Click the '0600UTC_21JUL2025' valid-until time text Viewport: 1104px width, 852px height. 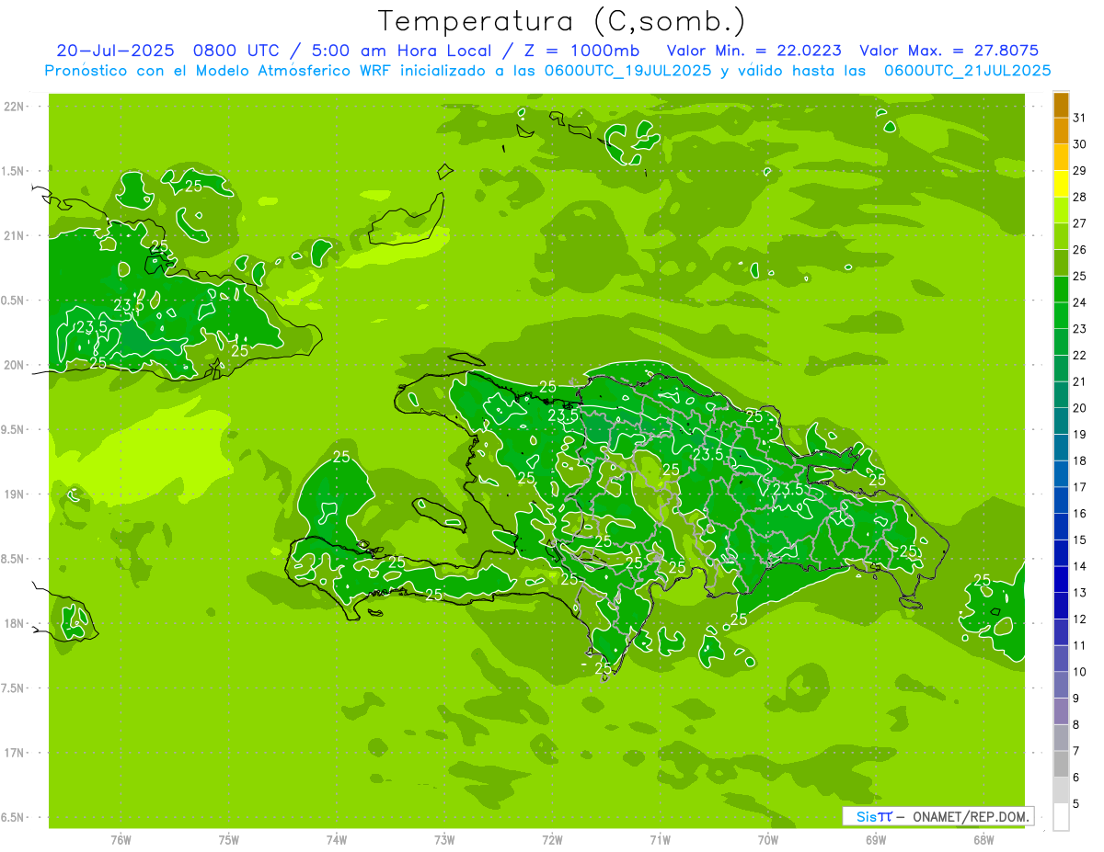pyautogui.click(x=968, y=70)
